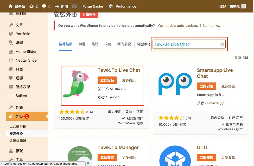Image resolution: width=254 pixels, height=166 pixels.
Task: Click the Smartsupp four-star rating
Action: [x=172, y=118]
